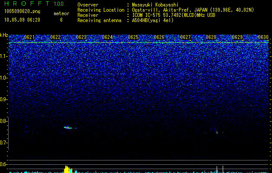The image size is (272, 173).
Task: Click the ICOM IC-575 receiver text
Action: [x=173, y=15]
